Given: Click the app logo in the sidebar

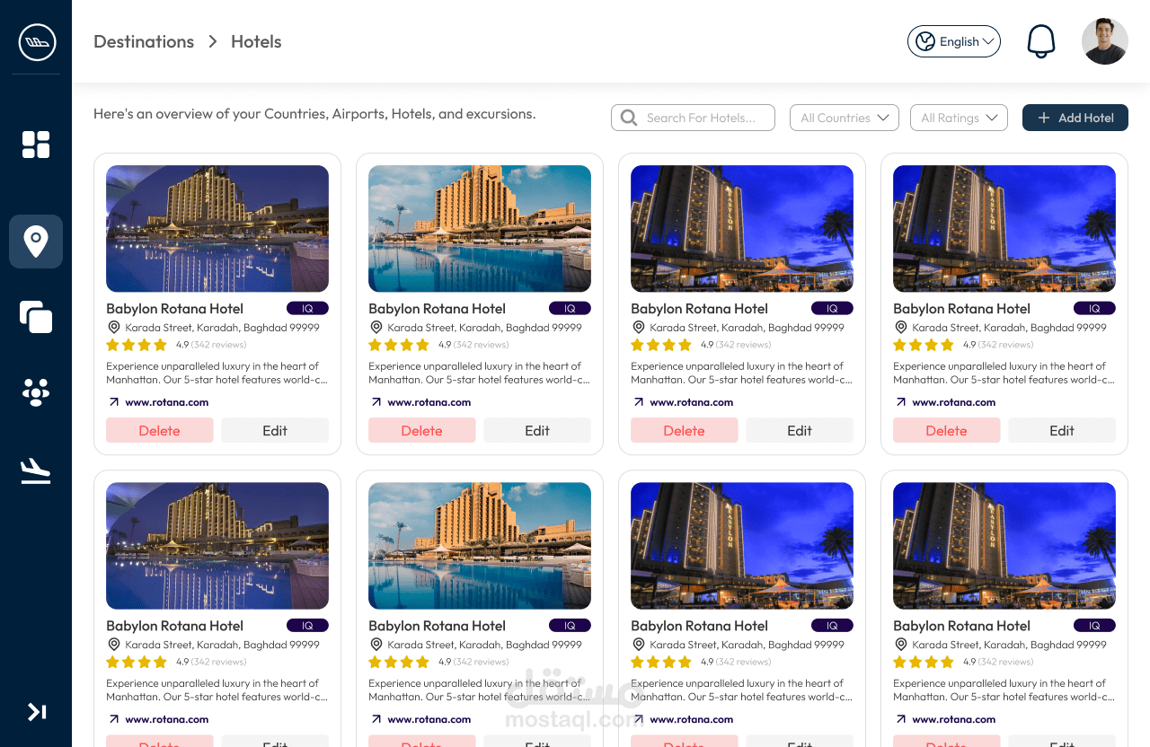Looking at the screenshot, I should coord(37,42).
